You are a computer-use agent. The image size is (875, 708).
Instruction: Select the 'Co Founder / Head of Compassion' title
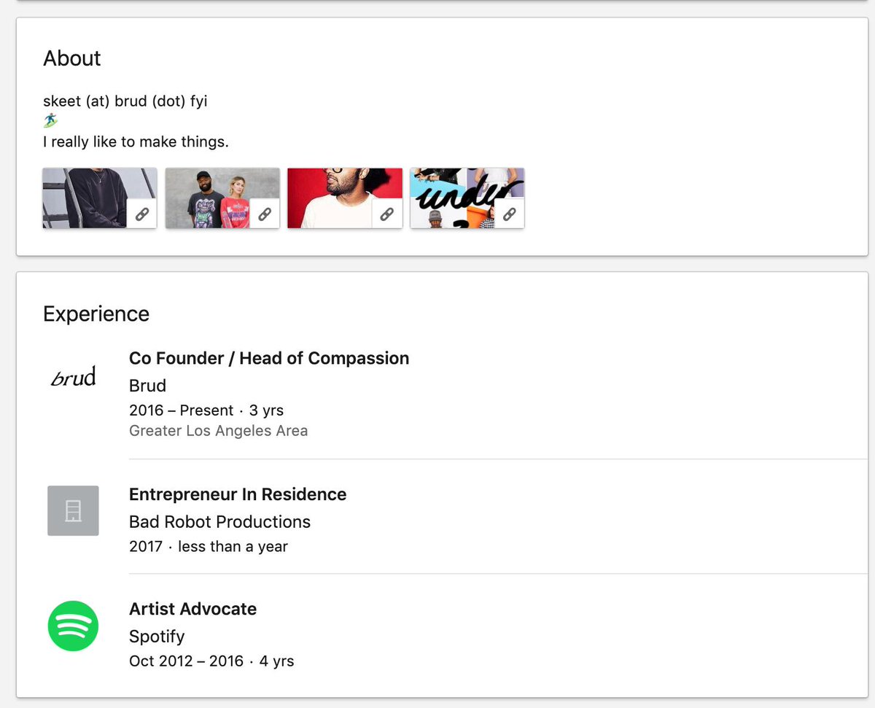pyautogui.click(x=268, y=358)
